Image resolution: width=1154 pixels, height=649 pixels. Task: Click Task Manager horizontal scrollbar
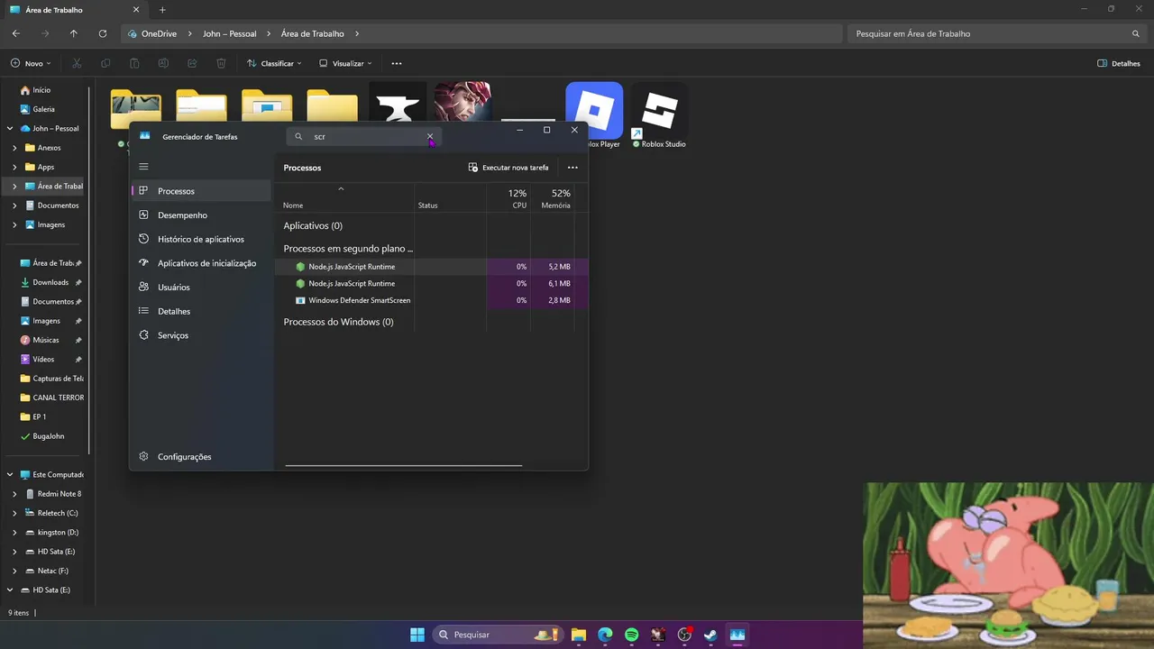(403, 465)
